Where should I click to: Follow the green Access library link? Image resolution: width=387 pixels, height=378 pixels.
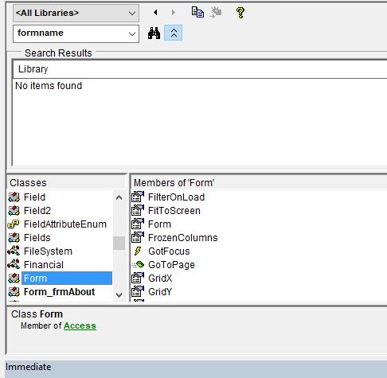[80, 325]
